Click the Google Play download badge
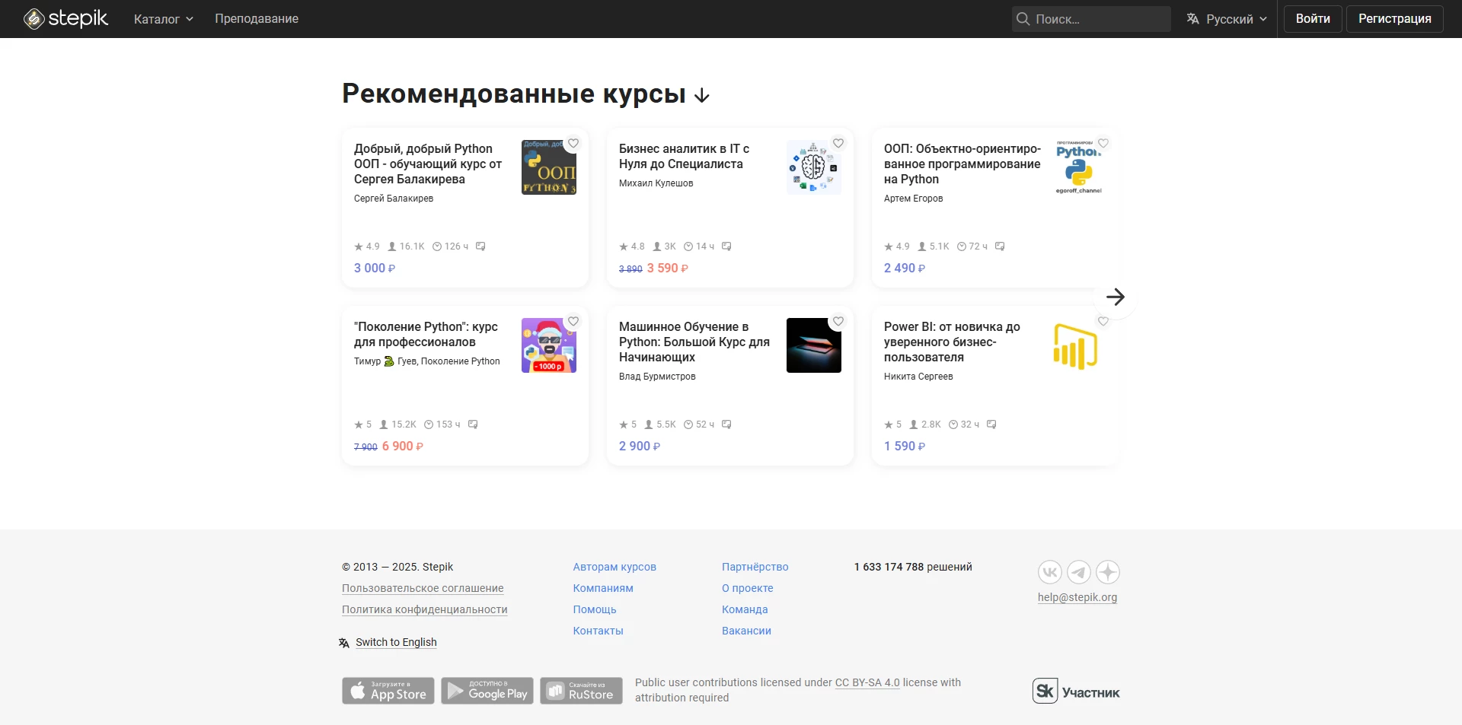The image size is (1462, 725). coord(487,691)
